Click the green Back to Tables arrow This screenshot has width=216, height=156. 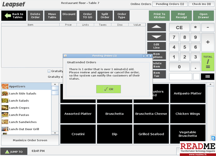pyautogui.click(x=7, y=16)
